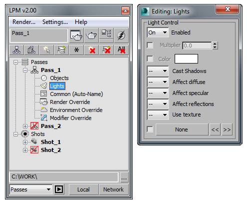This screenshot has height=203, width=247.
Task: Collapse the Passes root node
Action: point(15,62)
